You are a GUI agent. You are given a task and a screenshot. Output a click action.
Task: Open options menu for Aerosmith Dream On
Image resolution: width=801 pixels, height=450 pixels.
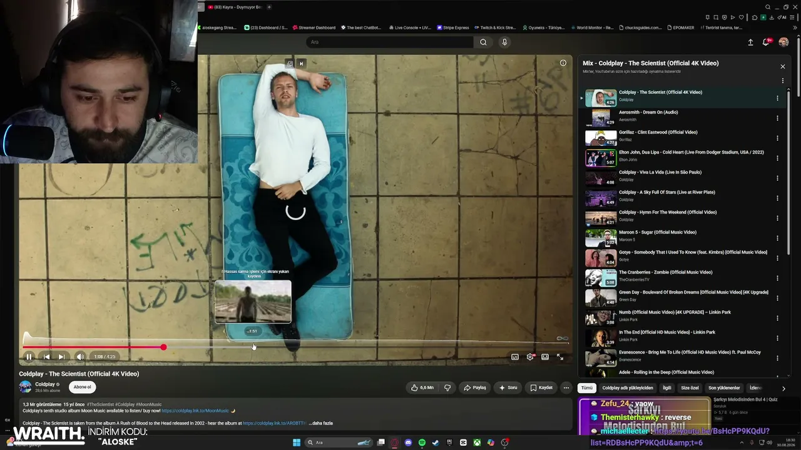click(777, 118)
